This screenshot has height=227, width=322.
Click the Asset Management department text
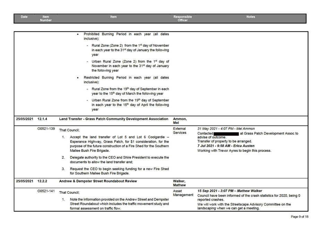[x=183, y=193]
